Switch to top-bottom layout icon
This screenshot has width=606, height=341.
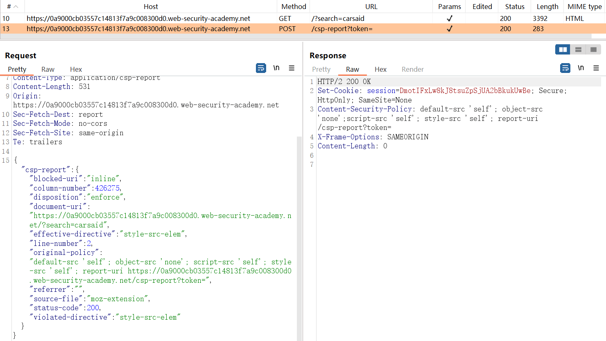[578, 50]
